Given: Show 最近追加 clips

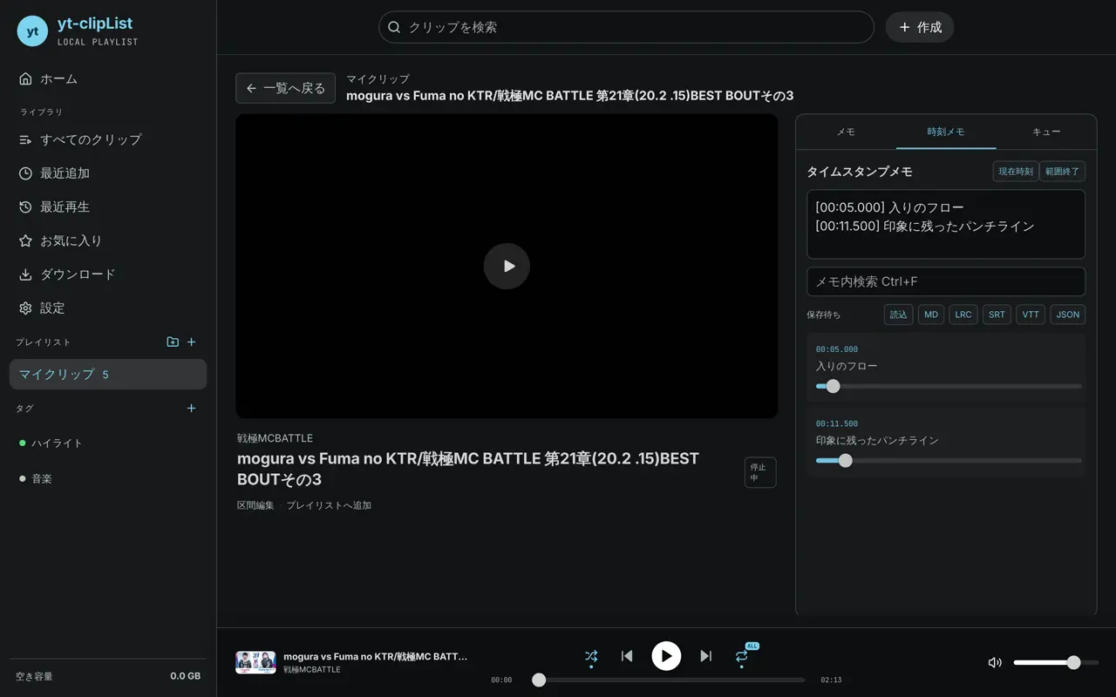Looking at the screenshot, I should 108,173.
